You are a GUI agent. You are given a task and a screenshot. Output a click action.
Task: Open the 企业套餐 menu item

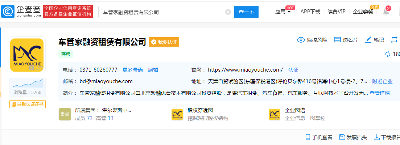pos(363,12)
